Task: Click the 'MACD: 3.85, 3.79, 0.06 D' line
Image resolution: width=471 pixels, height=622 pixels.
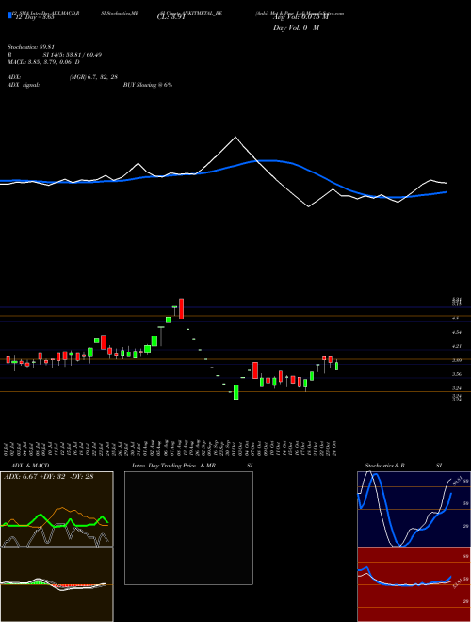Action: pos(43,62)
